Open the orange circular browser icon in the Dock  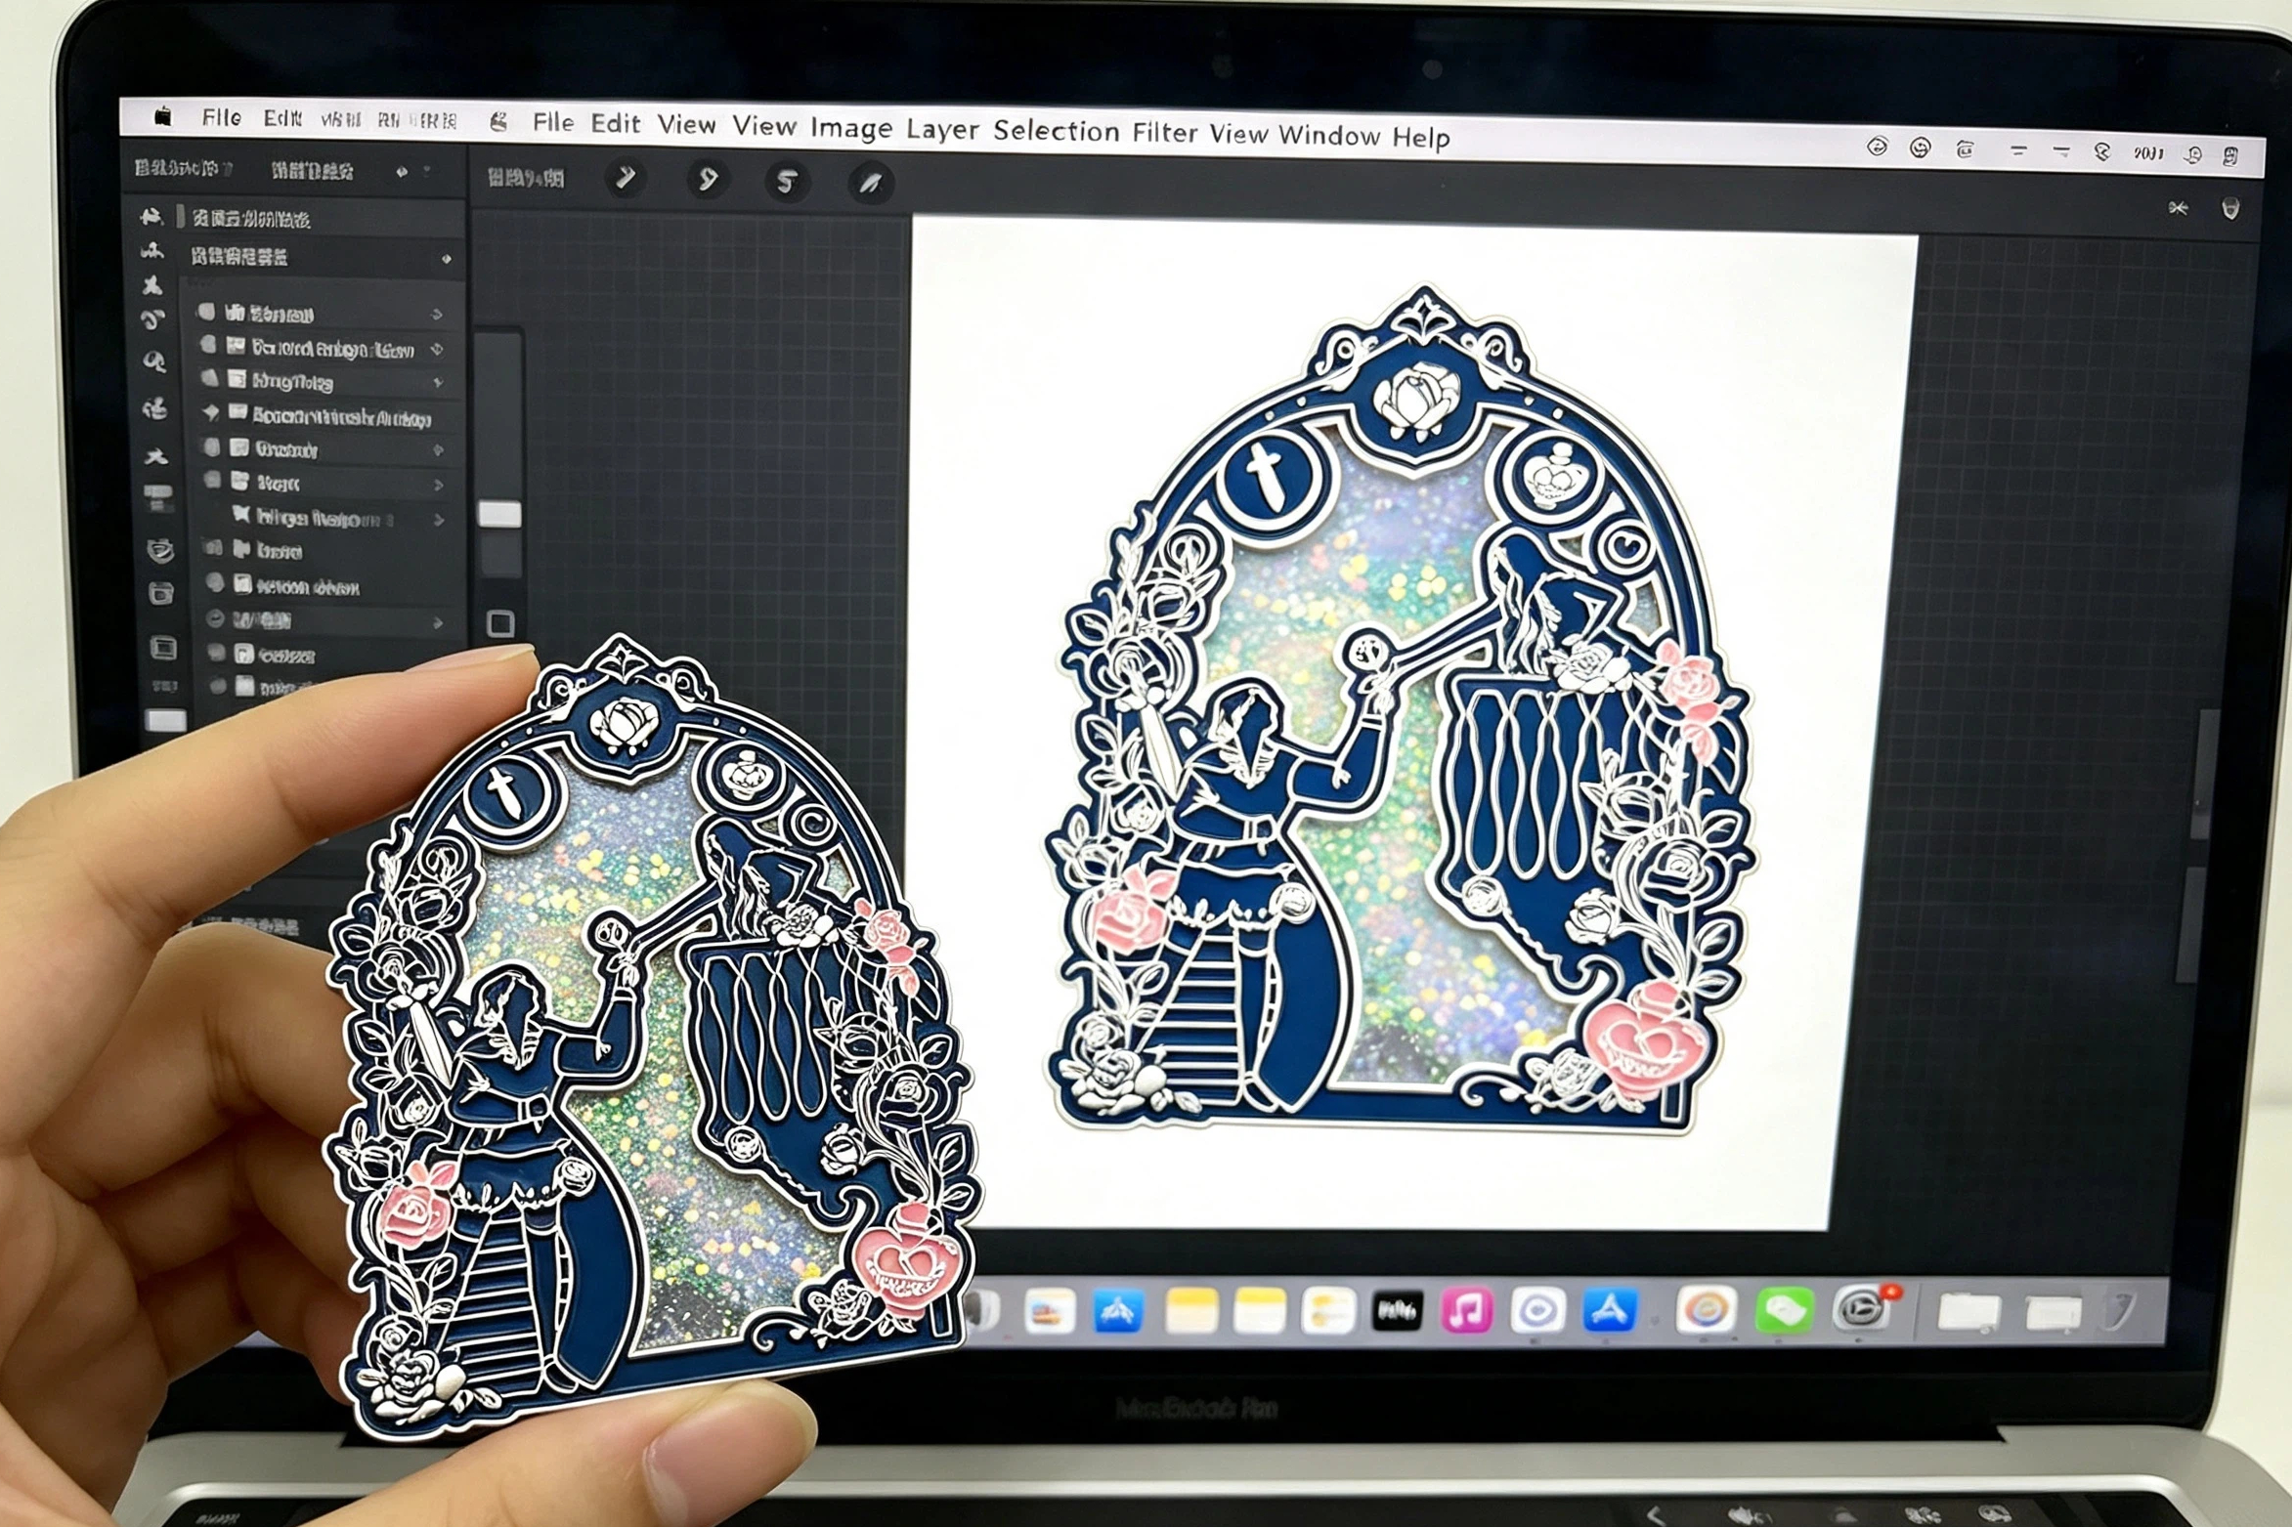pyautogui.click(x=1706, y=1310)
